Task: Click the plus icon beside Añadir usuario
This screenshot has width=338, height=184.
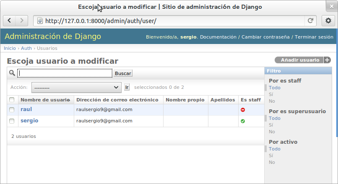Action: tap(327, 60)
